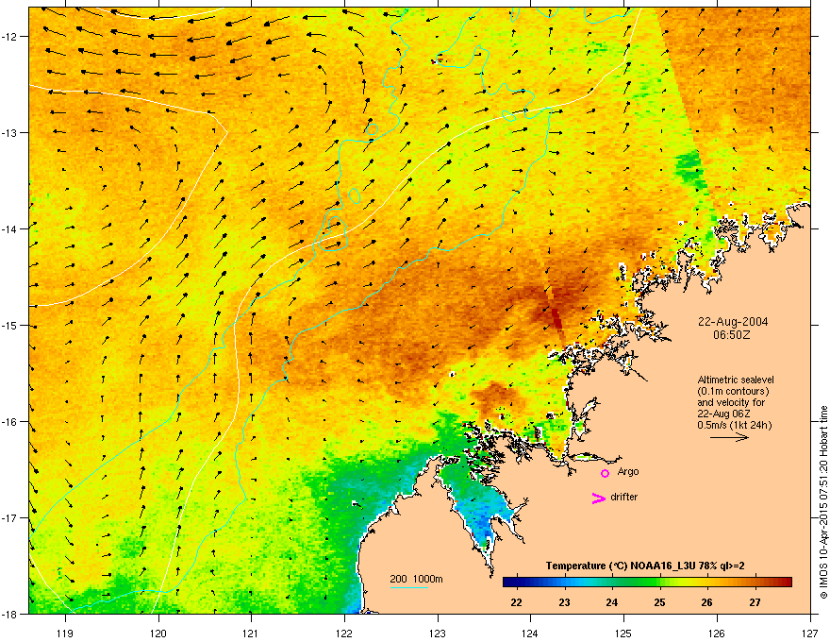
Task: Click the colorbar tick label 26
Action: point(706,602)
